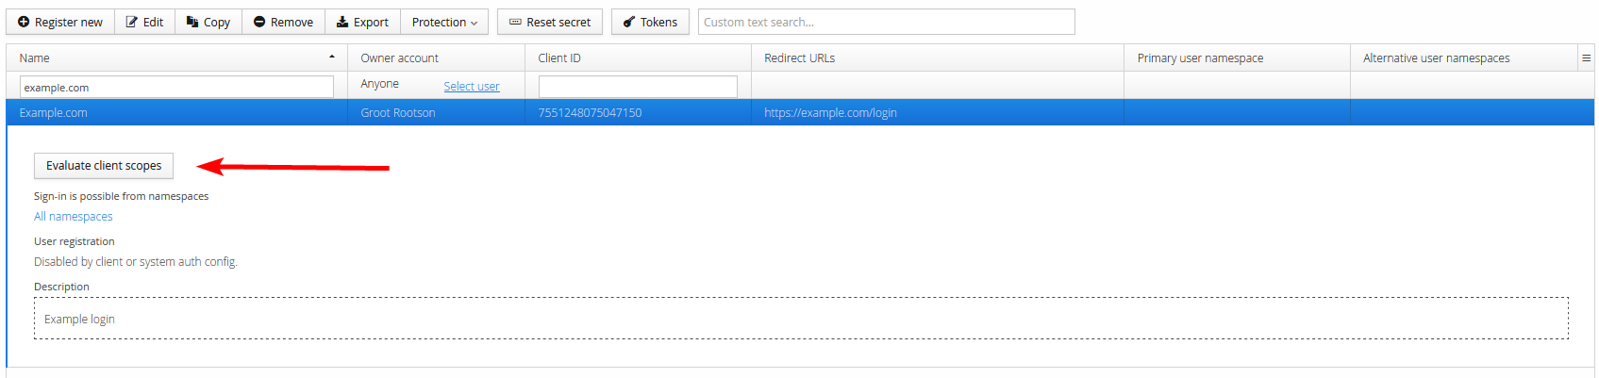Click the Edit pencil icon

pyautogui.click(x=132, y=22)
